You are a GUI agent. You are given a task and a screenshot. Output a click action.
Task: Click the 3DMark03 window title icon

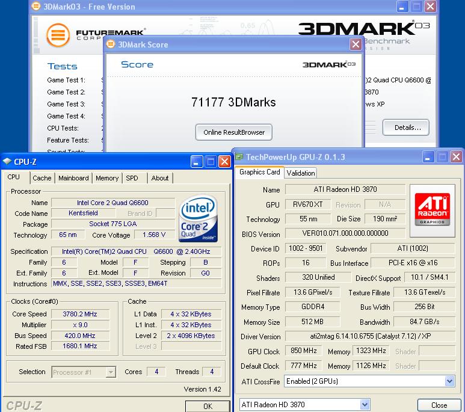(36, 6)
